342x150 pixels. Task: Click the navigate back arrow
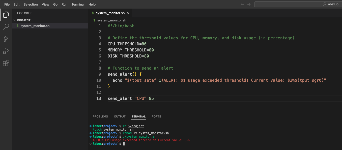coord(242,4)
